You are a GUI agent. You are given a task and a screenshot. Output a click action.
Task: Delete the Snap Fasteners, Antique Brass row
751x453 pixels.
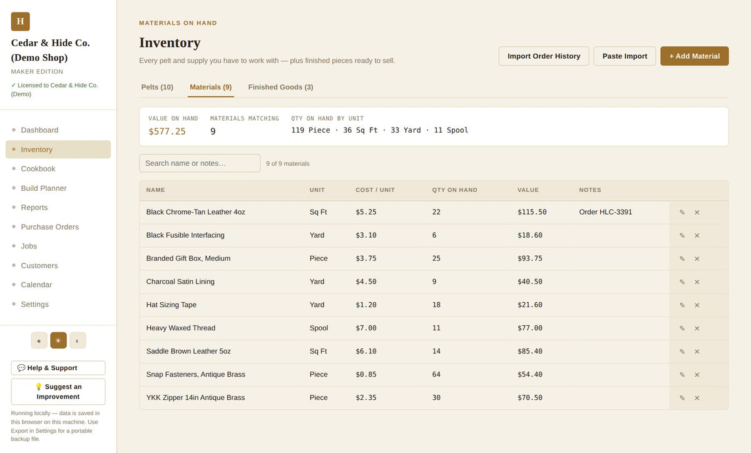click(x=697, y=375)
